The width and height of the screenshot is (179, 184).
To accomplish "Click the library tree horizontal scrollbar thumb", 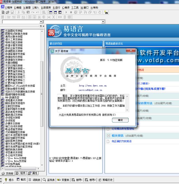I will pos(20,169).
